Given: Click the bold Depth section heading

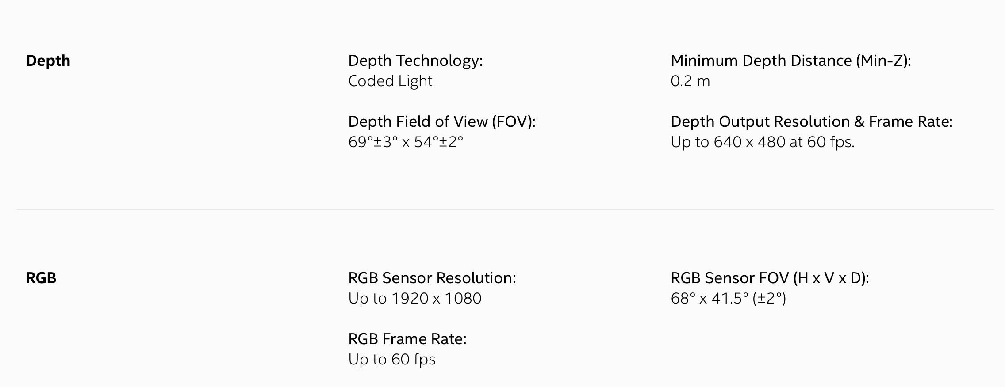Looking at the screenshot, I should 48,61.
